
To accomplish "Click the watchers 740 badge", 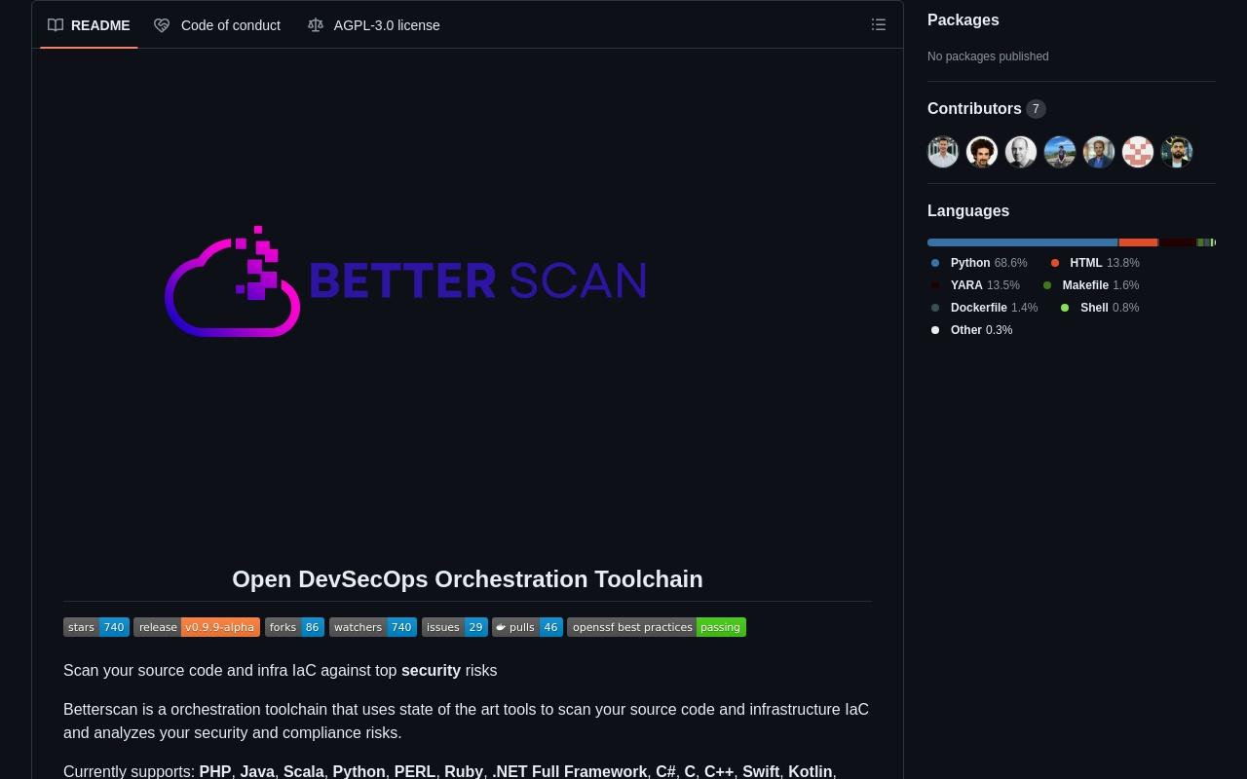I will (x=373, y=627).
